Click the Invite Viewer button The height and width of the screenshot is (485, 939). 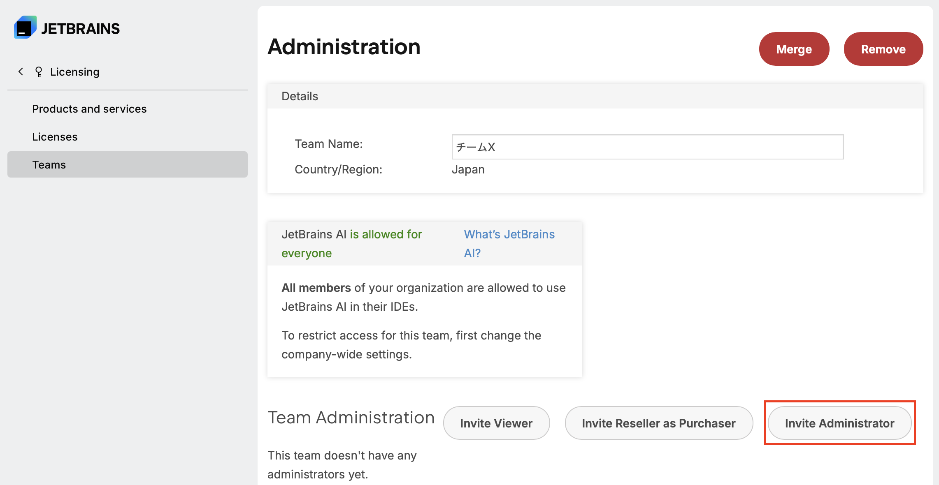point(496,423)
